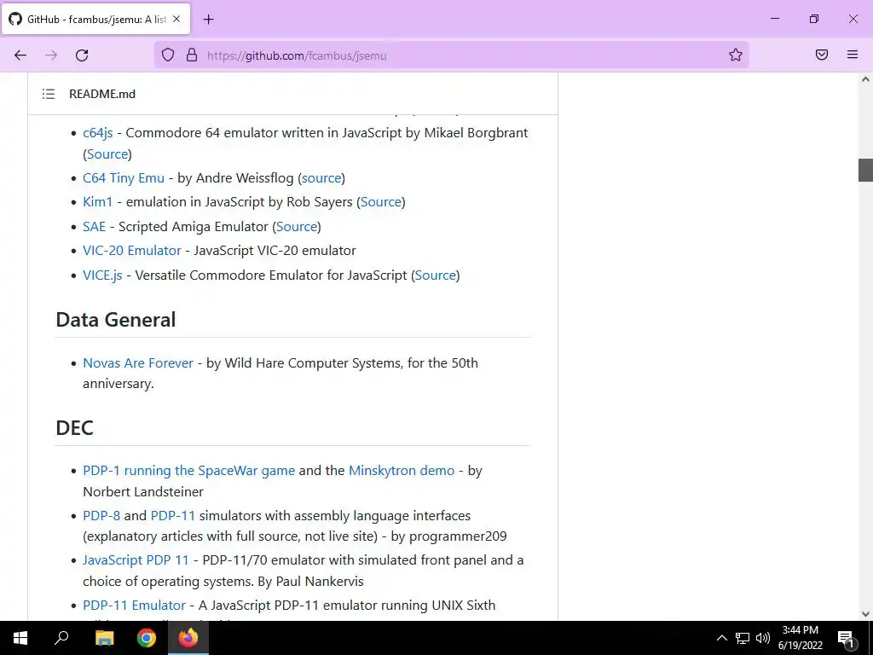The width and height of the screenshot is (873, 655).
Task: Open the VIC-20 Emulator link
Action: [132, 250]
